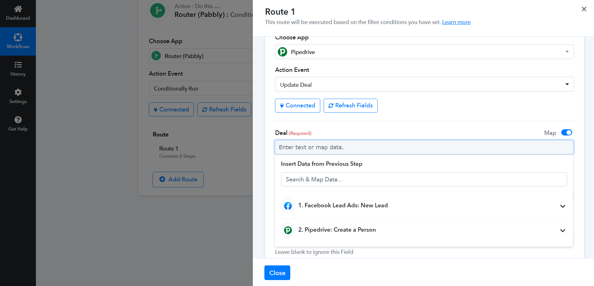Toggle the Map switch for Deal

(x=567, y=132)
